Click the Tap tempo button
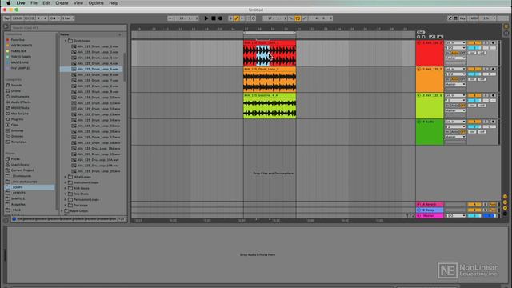 6,18
